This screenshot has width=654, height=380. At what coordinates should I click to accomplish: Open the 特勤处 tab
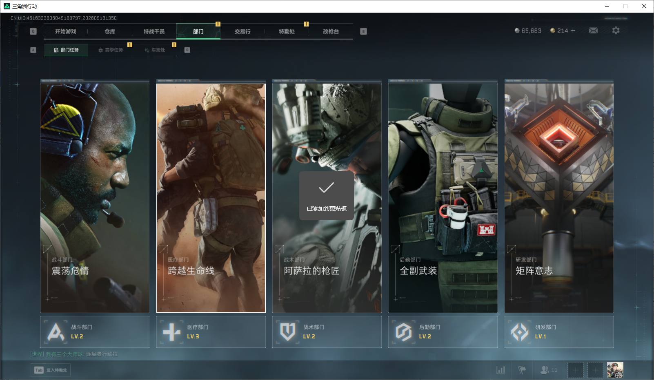287,31
